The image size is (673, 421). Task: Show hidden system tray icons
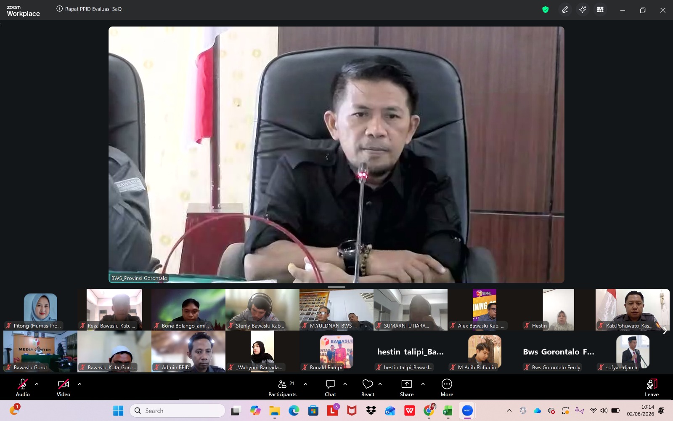point(509,410)
